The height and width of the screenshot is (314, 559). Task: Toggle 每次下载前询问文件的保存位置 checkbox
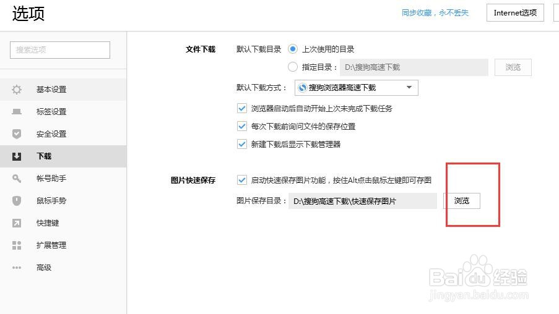click(241, 126)
